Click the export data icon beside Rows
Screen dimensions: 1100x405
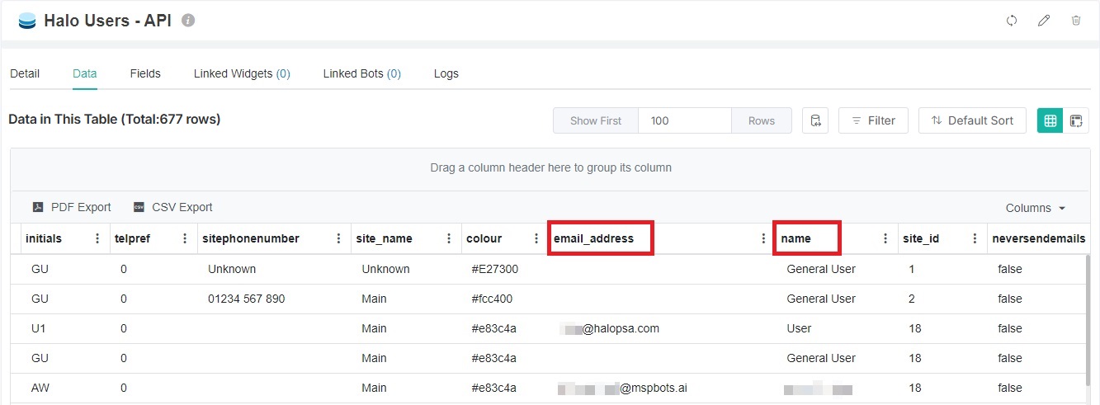pyautogui.click(x=815, y=120)
